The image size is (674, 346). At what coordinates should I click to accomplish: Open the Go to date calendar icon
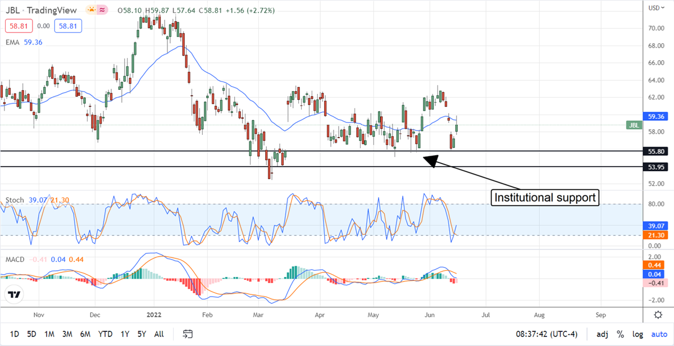(x=188, y=334)
